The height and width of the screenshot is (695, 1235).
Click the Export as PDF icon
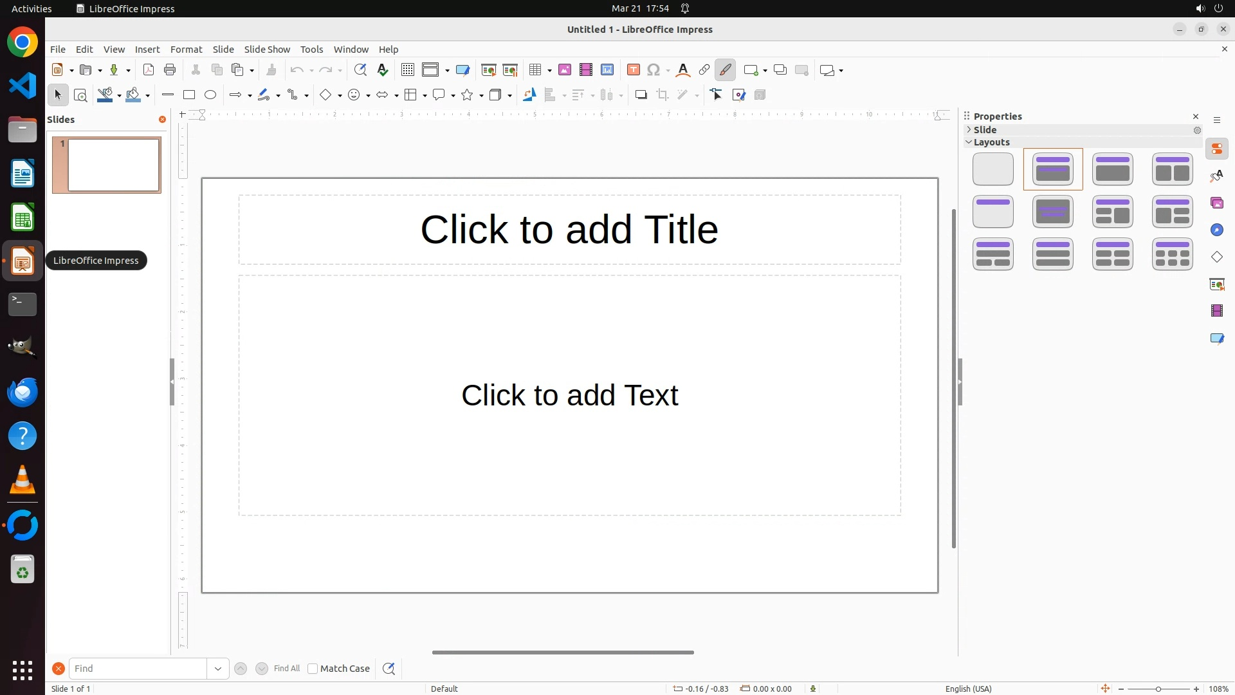click(149, 70)
